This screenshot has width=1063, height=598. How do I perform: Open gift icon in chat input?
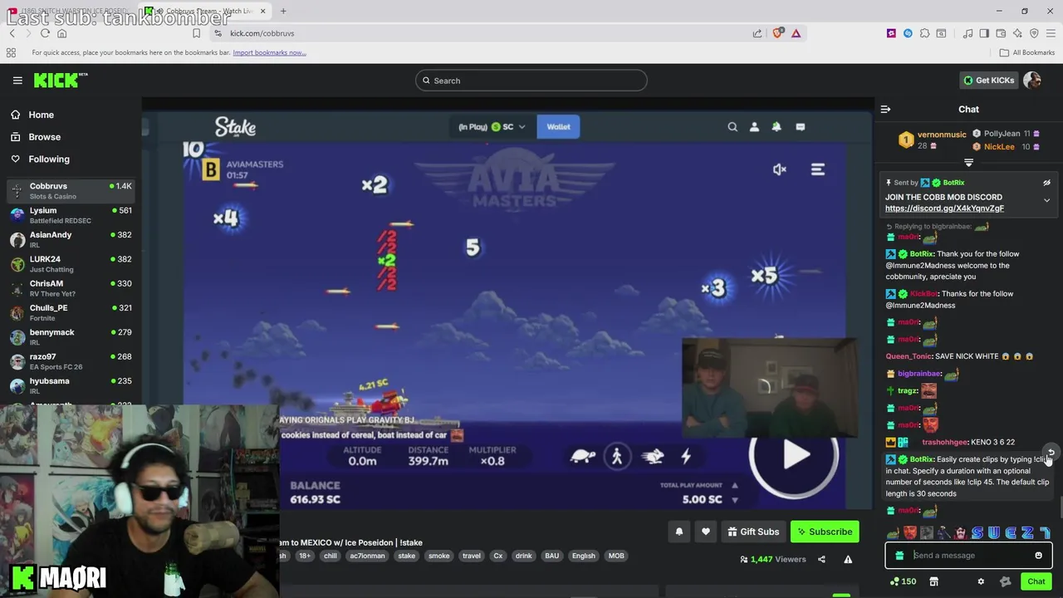(899, 556)
